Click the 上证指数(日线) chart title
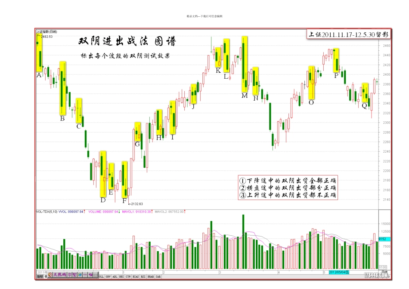The height and width of the screenshot is (289, 409). [x=46, y=32]
